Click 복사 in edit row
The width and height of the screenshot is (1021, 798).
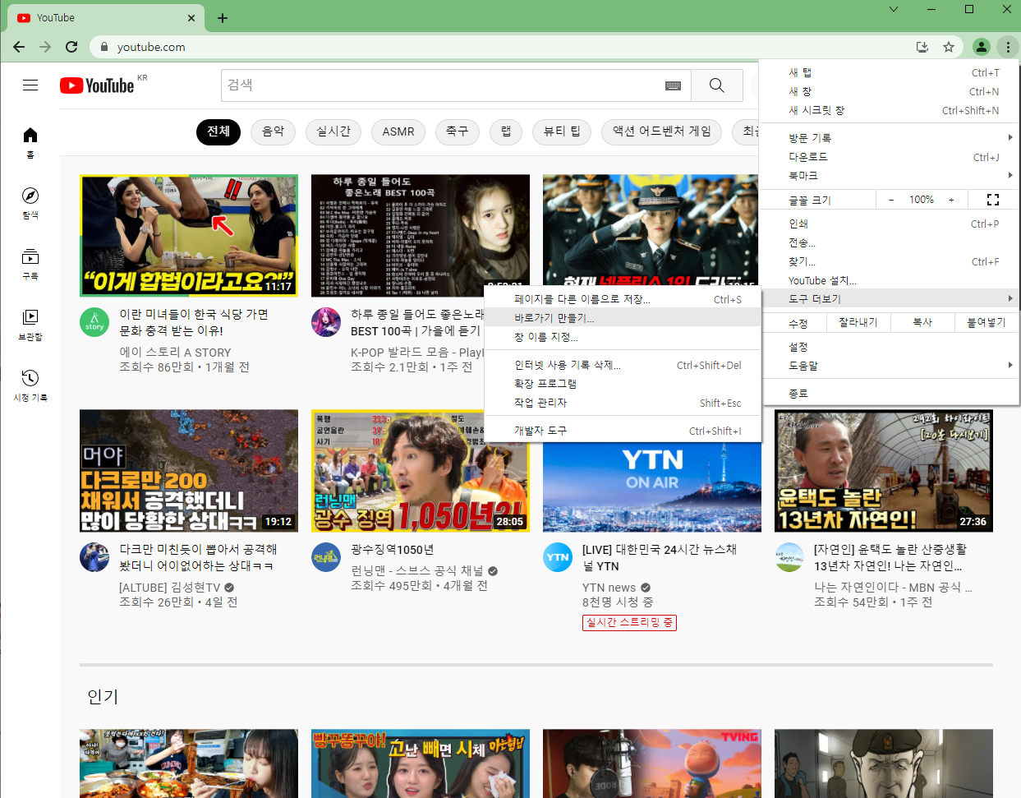(922, 323)
